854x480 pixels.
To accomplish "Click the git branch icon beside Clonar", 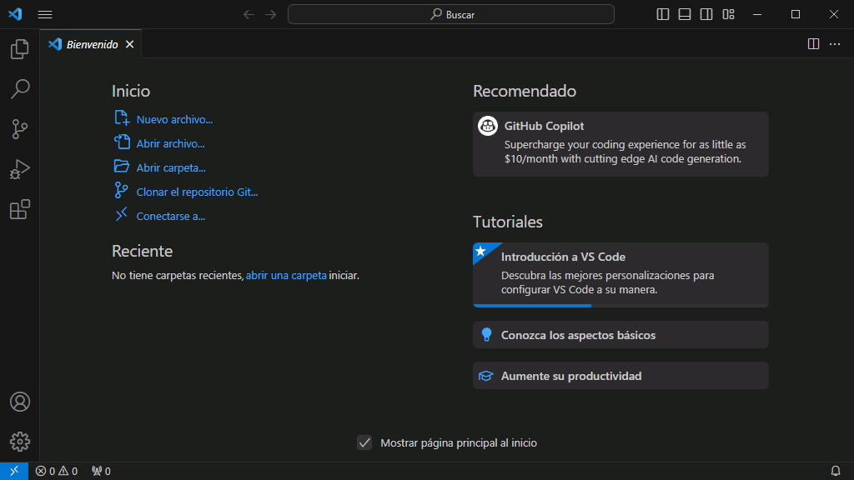I will click(121, 191).
